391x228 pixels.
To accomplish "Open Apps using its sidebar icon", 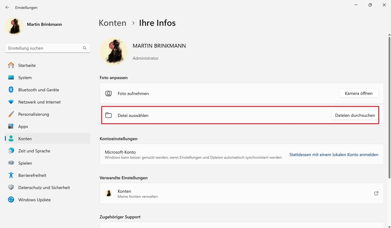I will pos(11,126).
